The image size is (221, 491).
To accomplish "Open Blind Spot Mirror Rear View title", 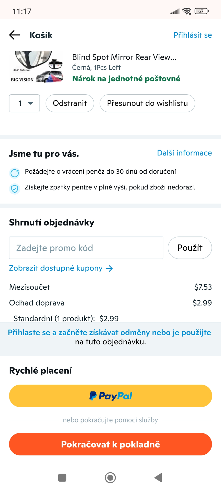I will click(x=124, y=57).
